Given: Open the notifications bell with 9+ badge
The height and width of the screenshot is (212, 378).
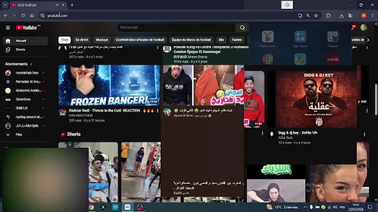Looking at the screenshot, I should tap(353, 27).
